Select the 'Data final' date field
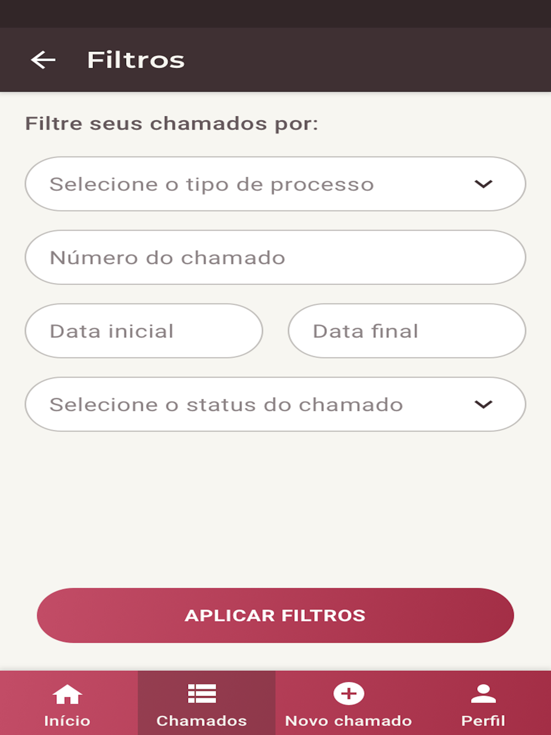551x735 pixels. point(407,331)
